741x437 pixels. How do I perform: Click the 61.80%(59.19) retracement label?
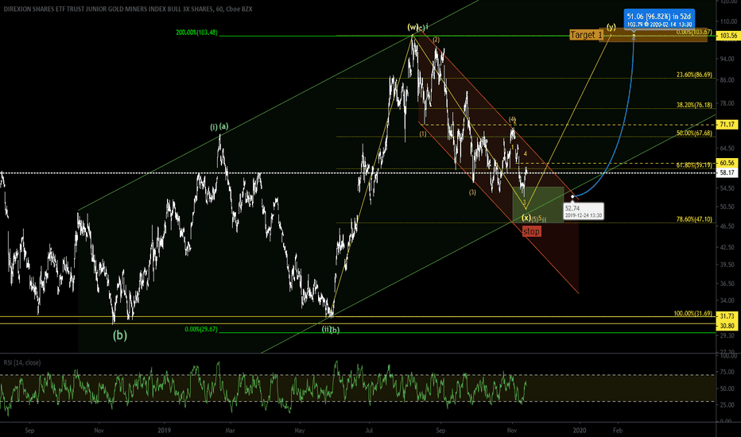[x=694, y=165]
